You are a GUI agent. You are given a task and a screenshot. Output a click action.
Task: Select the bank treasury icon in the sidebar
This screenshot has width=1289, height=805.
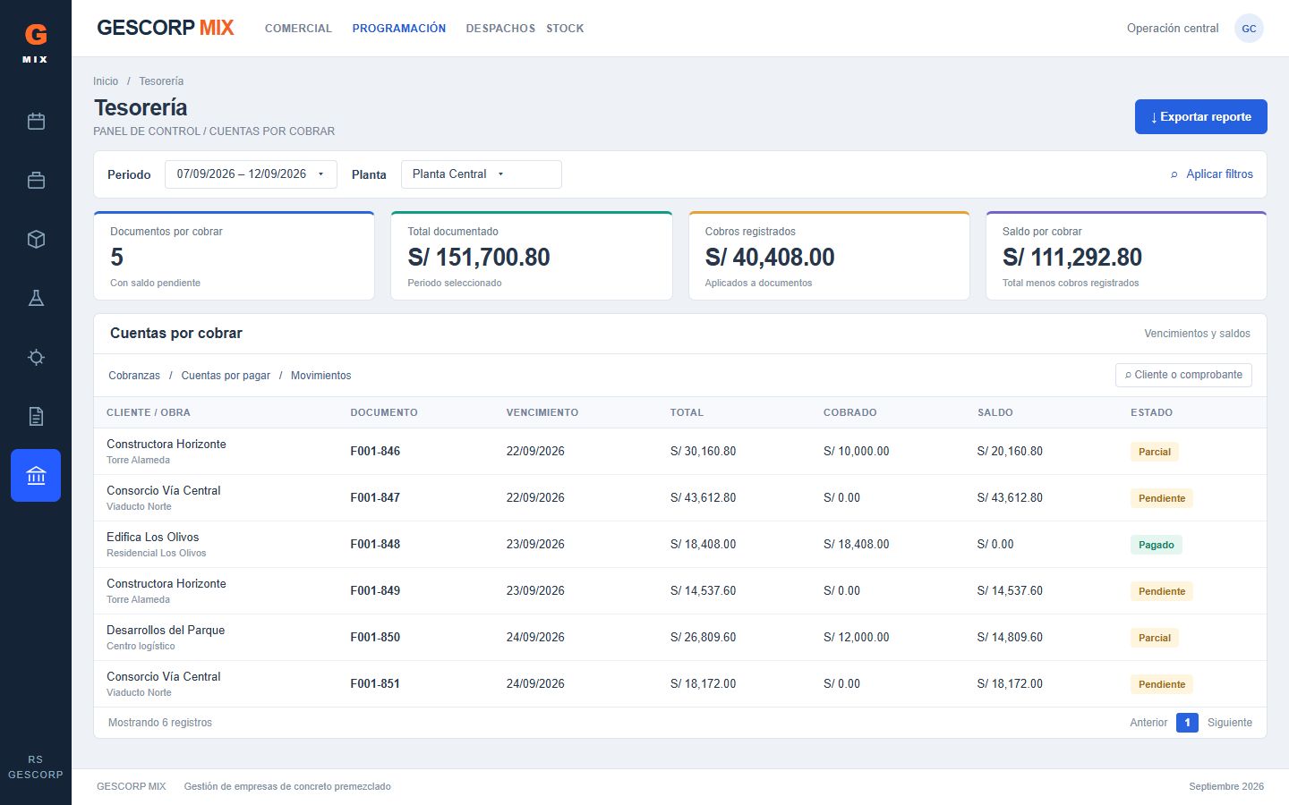click(36, 476)
